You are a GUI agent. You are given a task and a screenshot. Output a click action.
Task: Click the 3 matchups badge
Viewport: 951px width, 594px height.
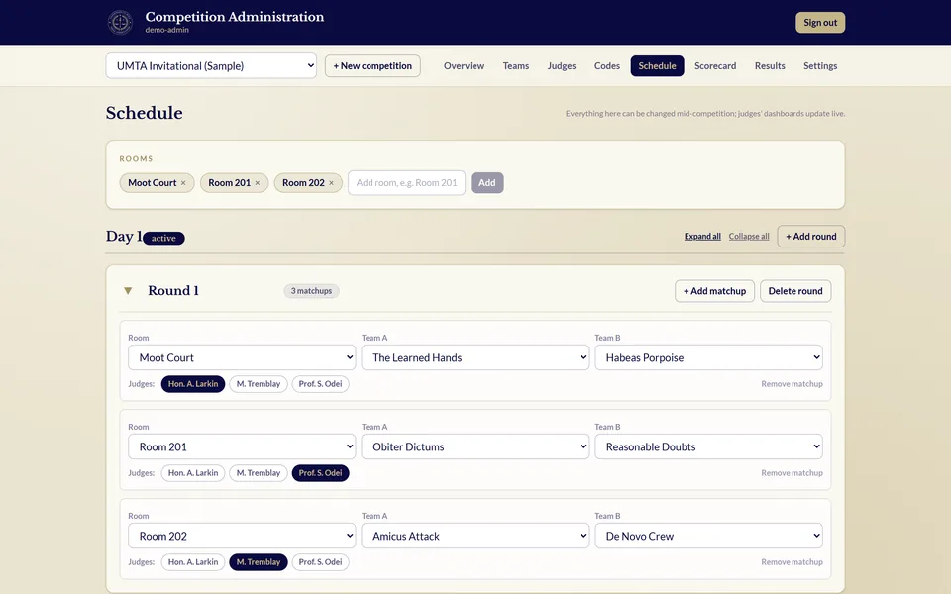311,291
